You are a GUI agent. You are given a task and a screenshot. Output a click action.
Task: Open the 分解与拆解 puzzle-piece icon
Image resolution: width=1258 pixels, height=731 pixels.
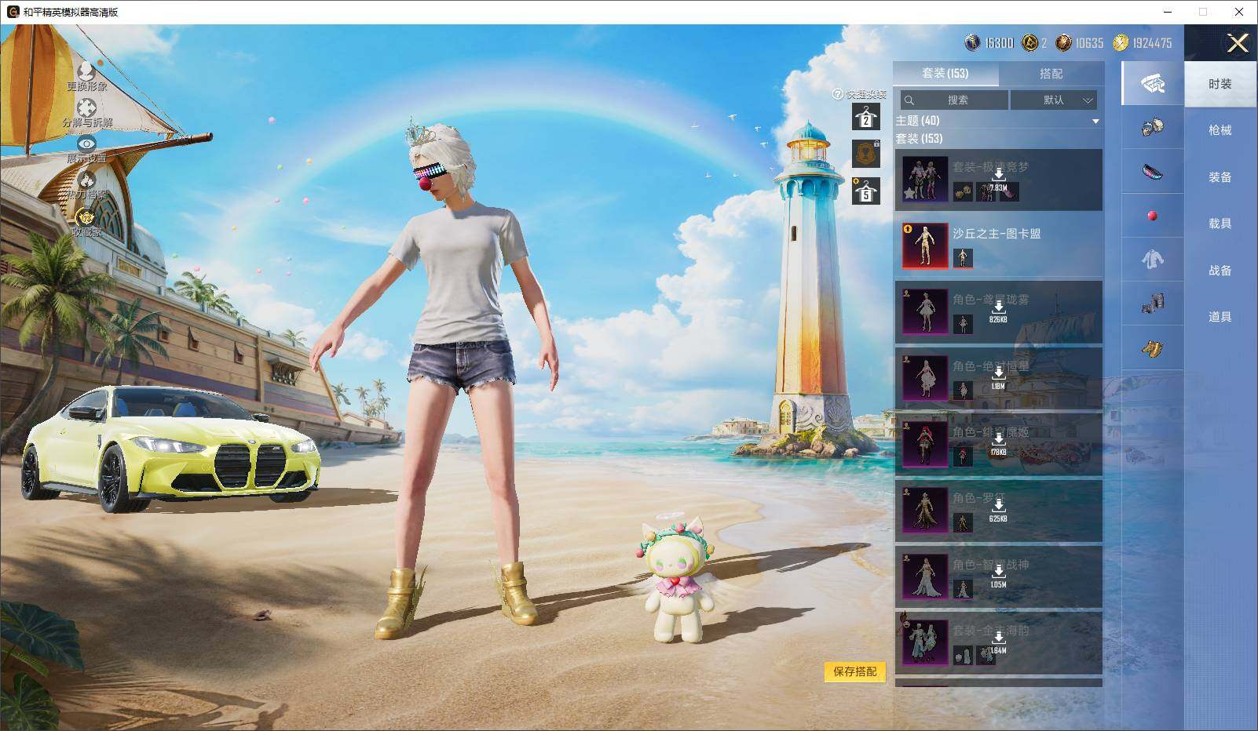click(x=86, y=108)
